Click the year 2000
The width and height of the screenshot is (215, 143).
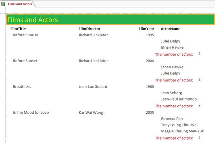[150, 113]
